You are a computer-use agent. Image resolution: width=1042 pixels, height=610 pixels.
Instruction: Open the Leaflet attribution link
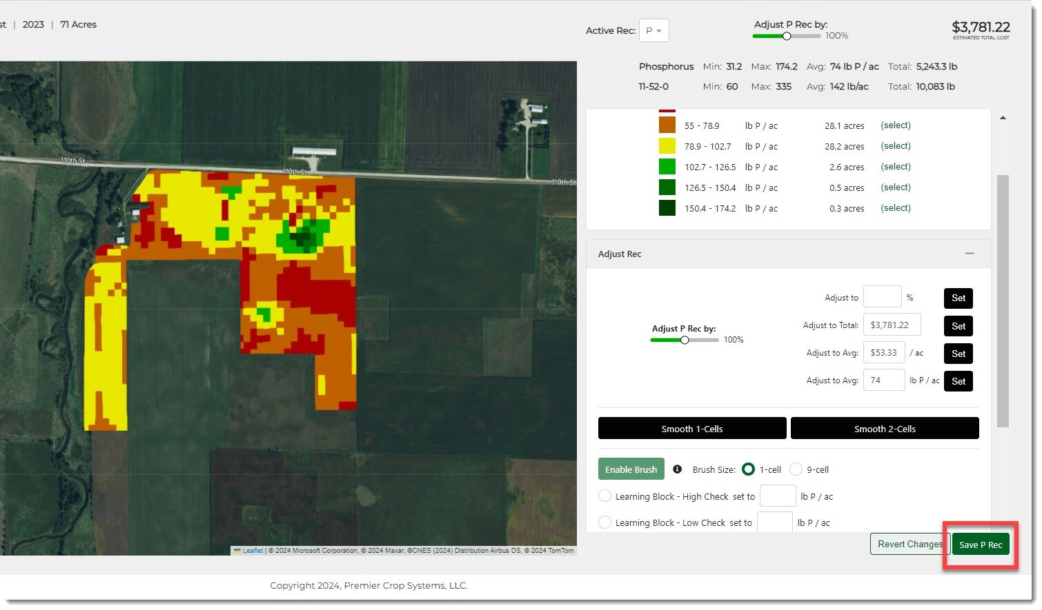point(253,551)
